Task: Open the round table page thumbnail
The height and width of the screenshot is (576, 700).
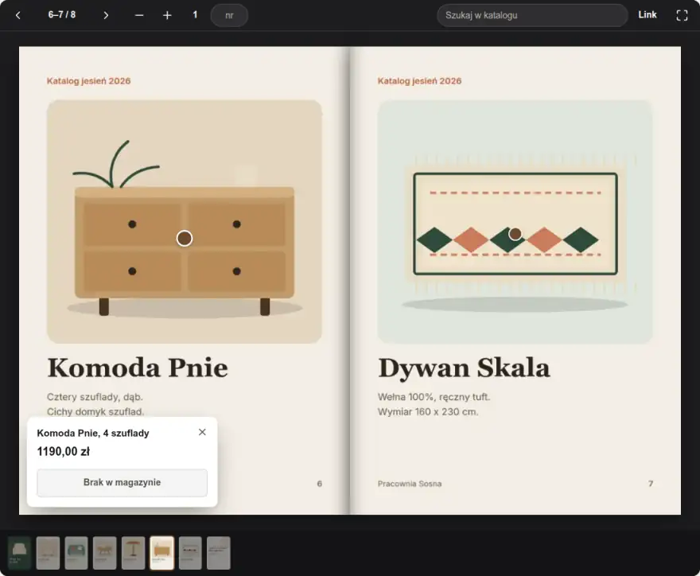Action: coord(133,553)
